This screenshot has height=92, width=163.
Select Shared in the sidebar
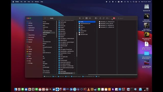[30, 42]
